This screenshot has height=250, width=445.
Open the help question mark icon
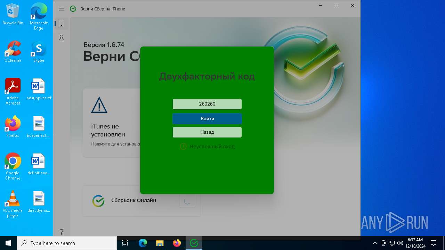[x=62, y=232]
